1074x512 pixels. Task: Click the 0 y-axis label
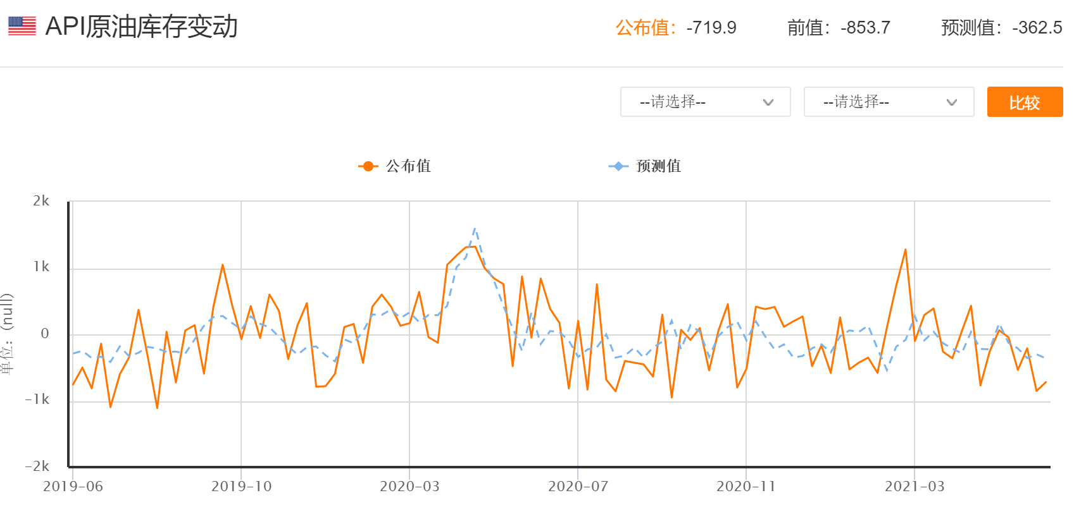tap(45, 334)
